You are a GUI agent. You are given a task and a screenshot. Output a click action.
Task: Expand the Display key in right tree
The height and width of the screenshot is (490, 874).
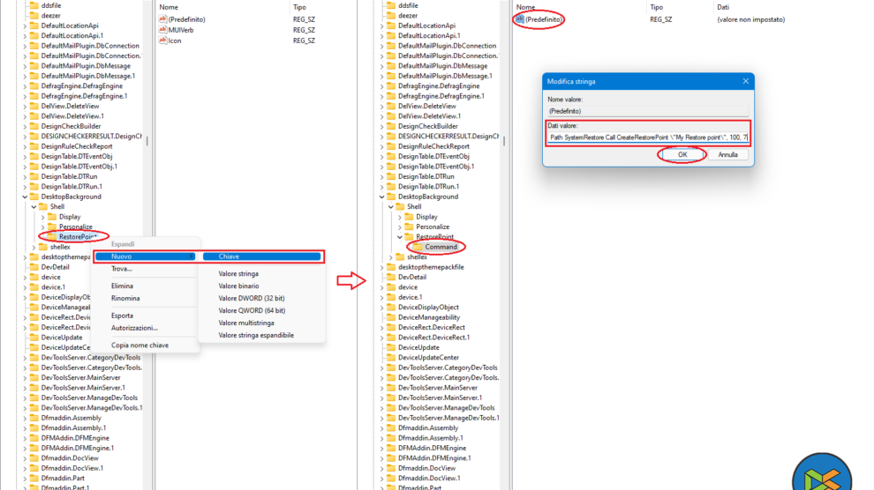[400, 216]
